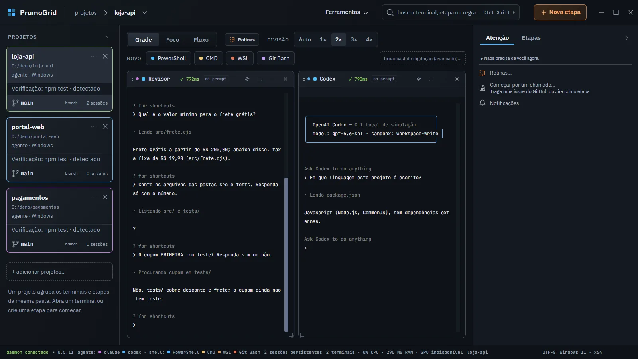Click the Revisor terminal scrollbar thumb
This screenshot has height=359, width=638.
(286, 254)
